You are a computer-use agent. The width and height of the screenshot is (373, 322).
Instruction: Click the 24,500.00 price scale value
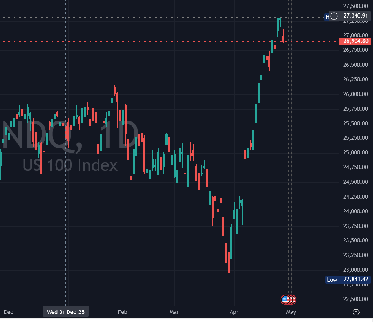tap(355, 182)
